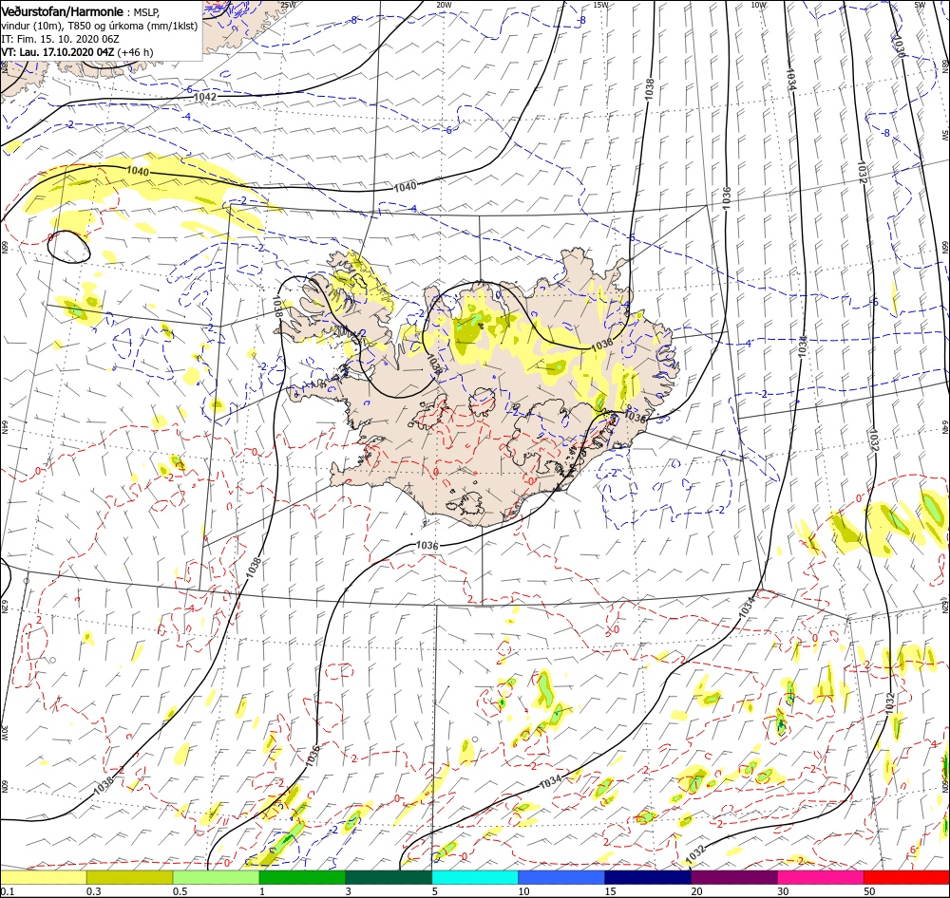Select the red 50+ mm legend swatch

(906, 877)
